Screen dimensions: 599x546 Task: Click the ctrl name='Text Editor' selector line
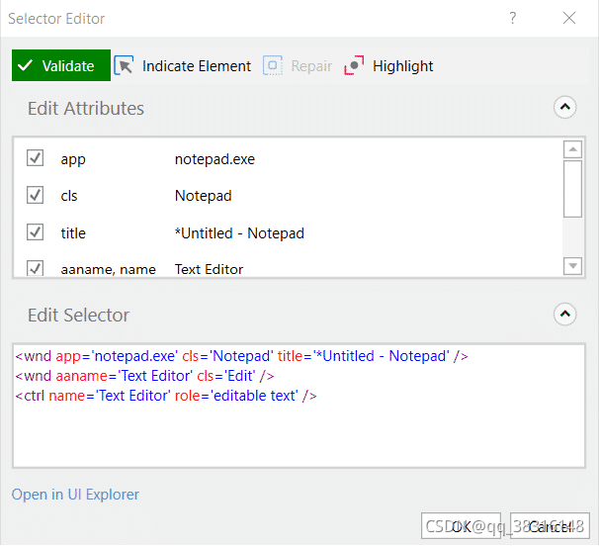tap(166, 396)
